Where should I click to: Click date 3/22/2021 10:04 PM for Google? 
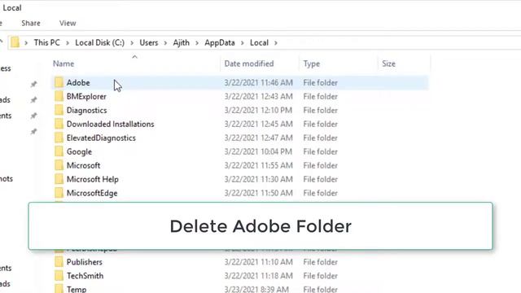258,151
